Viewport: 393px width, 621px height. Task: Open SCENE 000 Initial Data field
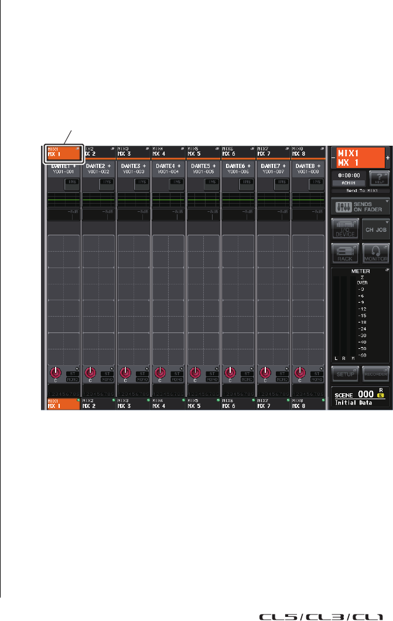[x=360, y=397]
